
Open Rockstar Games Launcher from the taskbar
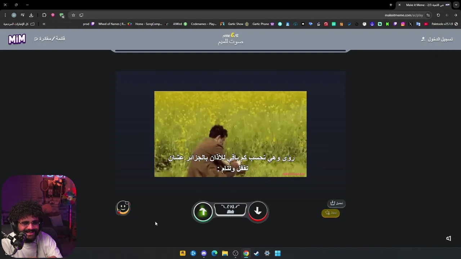(x=183, y=253)
